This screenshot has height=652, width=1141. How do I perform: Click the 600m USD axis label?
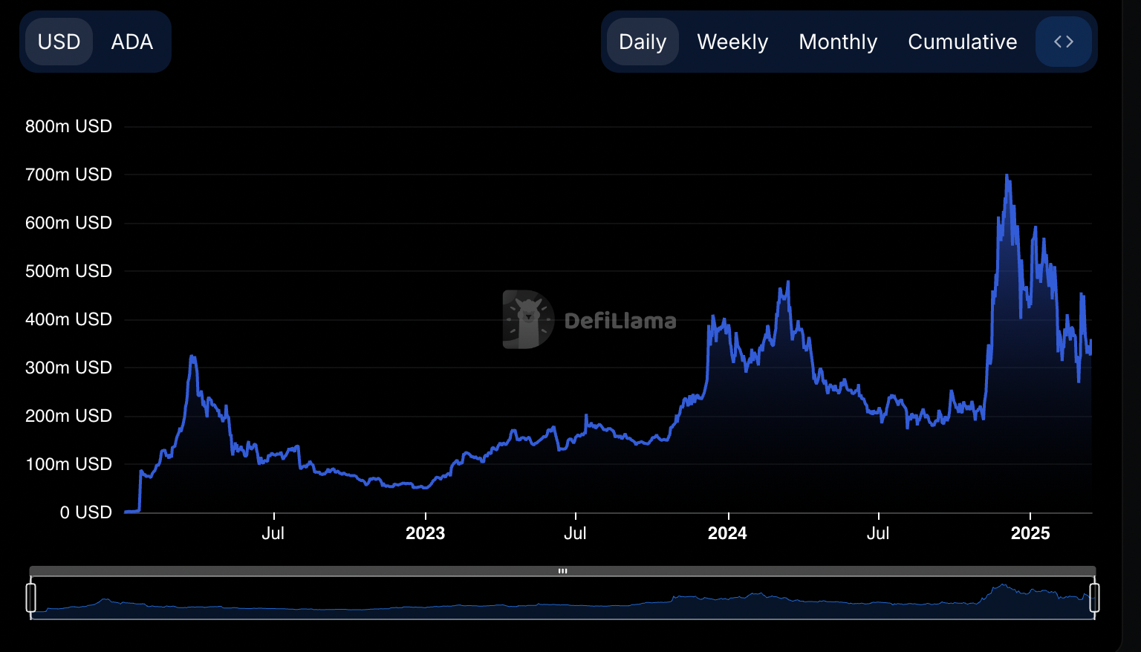[68, 223]
